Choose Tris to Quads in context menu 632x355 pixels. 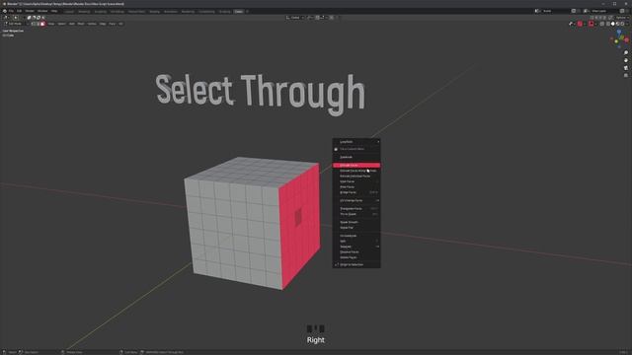356,214
